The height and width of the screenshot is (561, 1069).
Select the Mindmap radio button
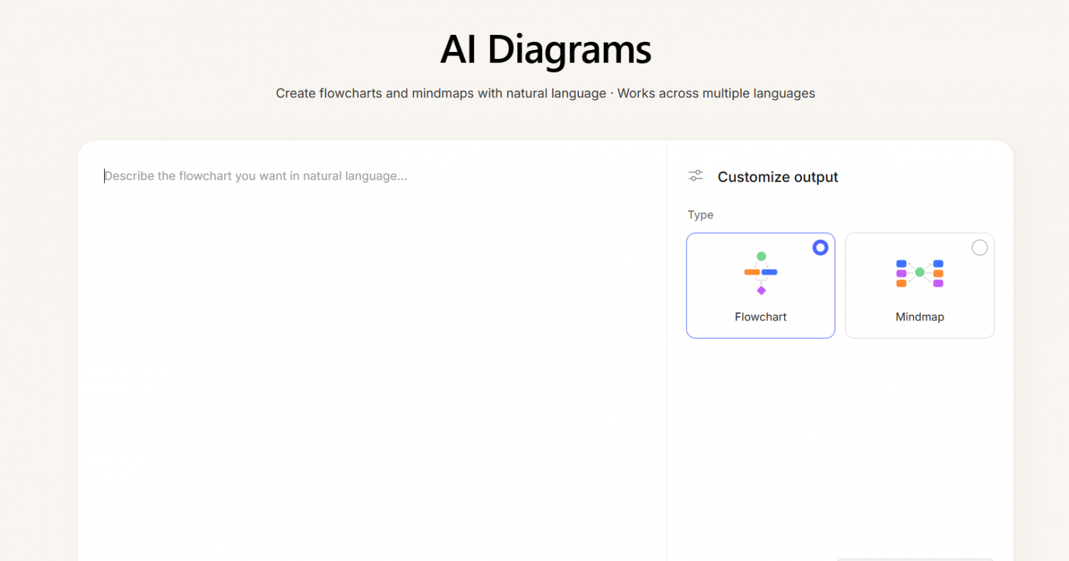point(980,247)
